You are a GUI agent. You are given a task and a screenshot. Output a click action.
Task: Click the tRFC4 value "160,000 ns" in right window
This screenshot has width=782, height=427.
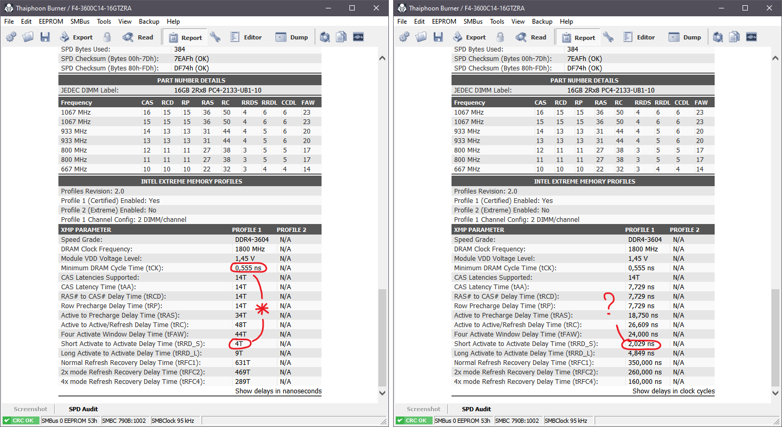coord(645,382)
